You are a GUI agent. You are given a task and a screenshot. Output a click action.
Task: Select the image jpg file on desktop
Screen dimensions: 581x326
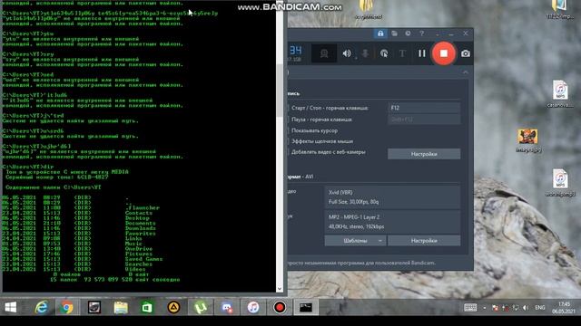(528, 140)
